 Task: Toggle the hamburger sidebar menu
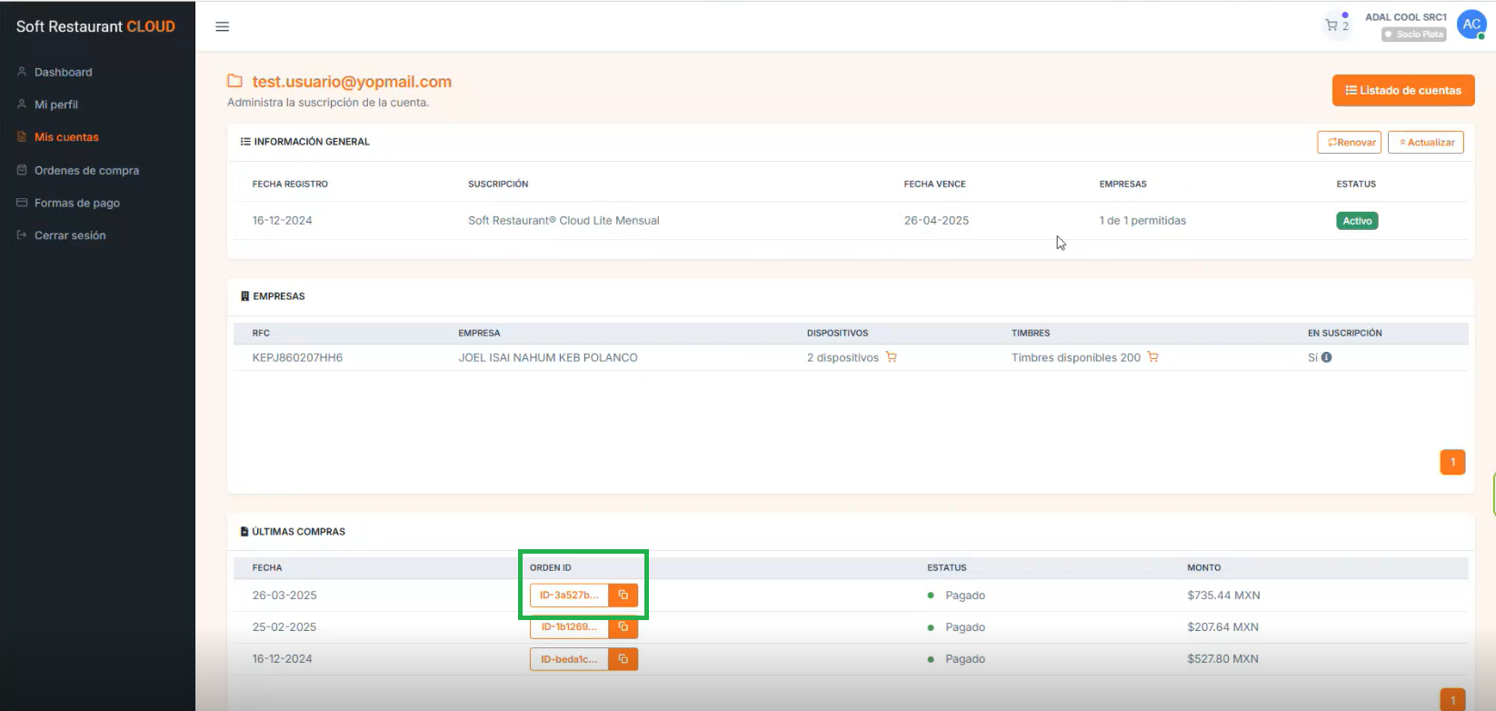[222, 26]
